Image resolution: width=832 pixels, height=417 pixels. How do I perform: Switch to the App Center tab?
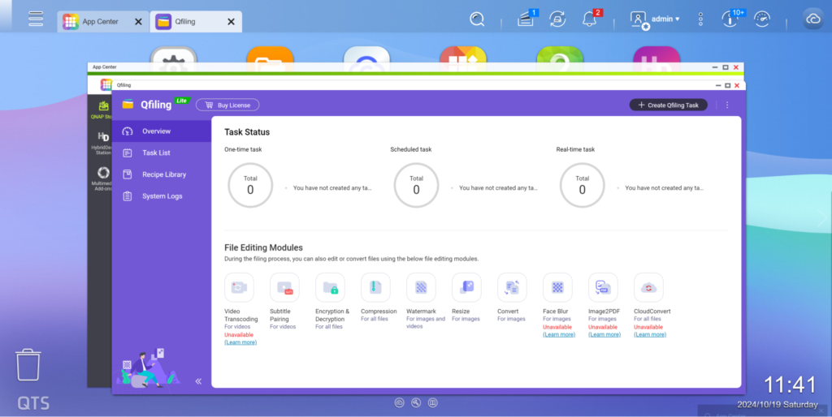[97, 22]
